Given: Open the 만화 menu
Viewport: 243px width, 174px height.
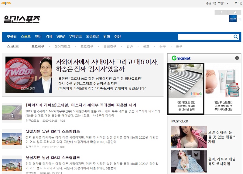Looking at the screenshot, I should click(107, 37).
